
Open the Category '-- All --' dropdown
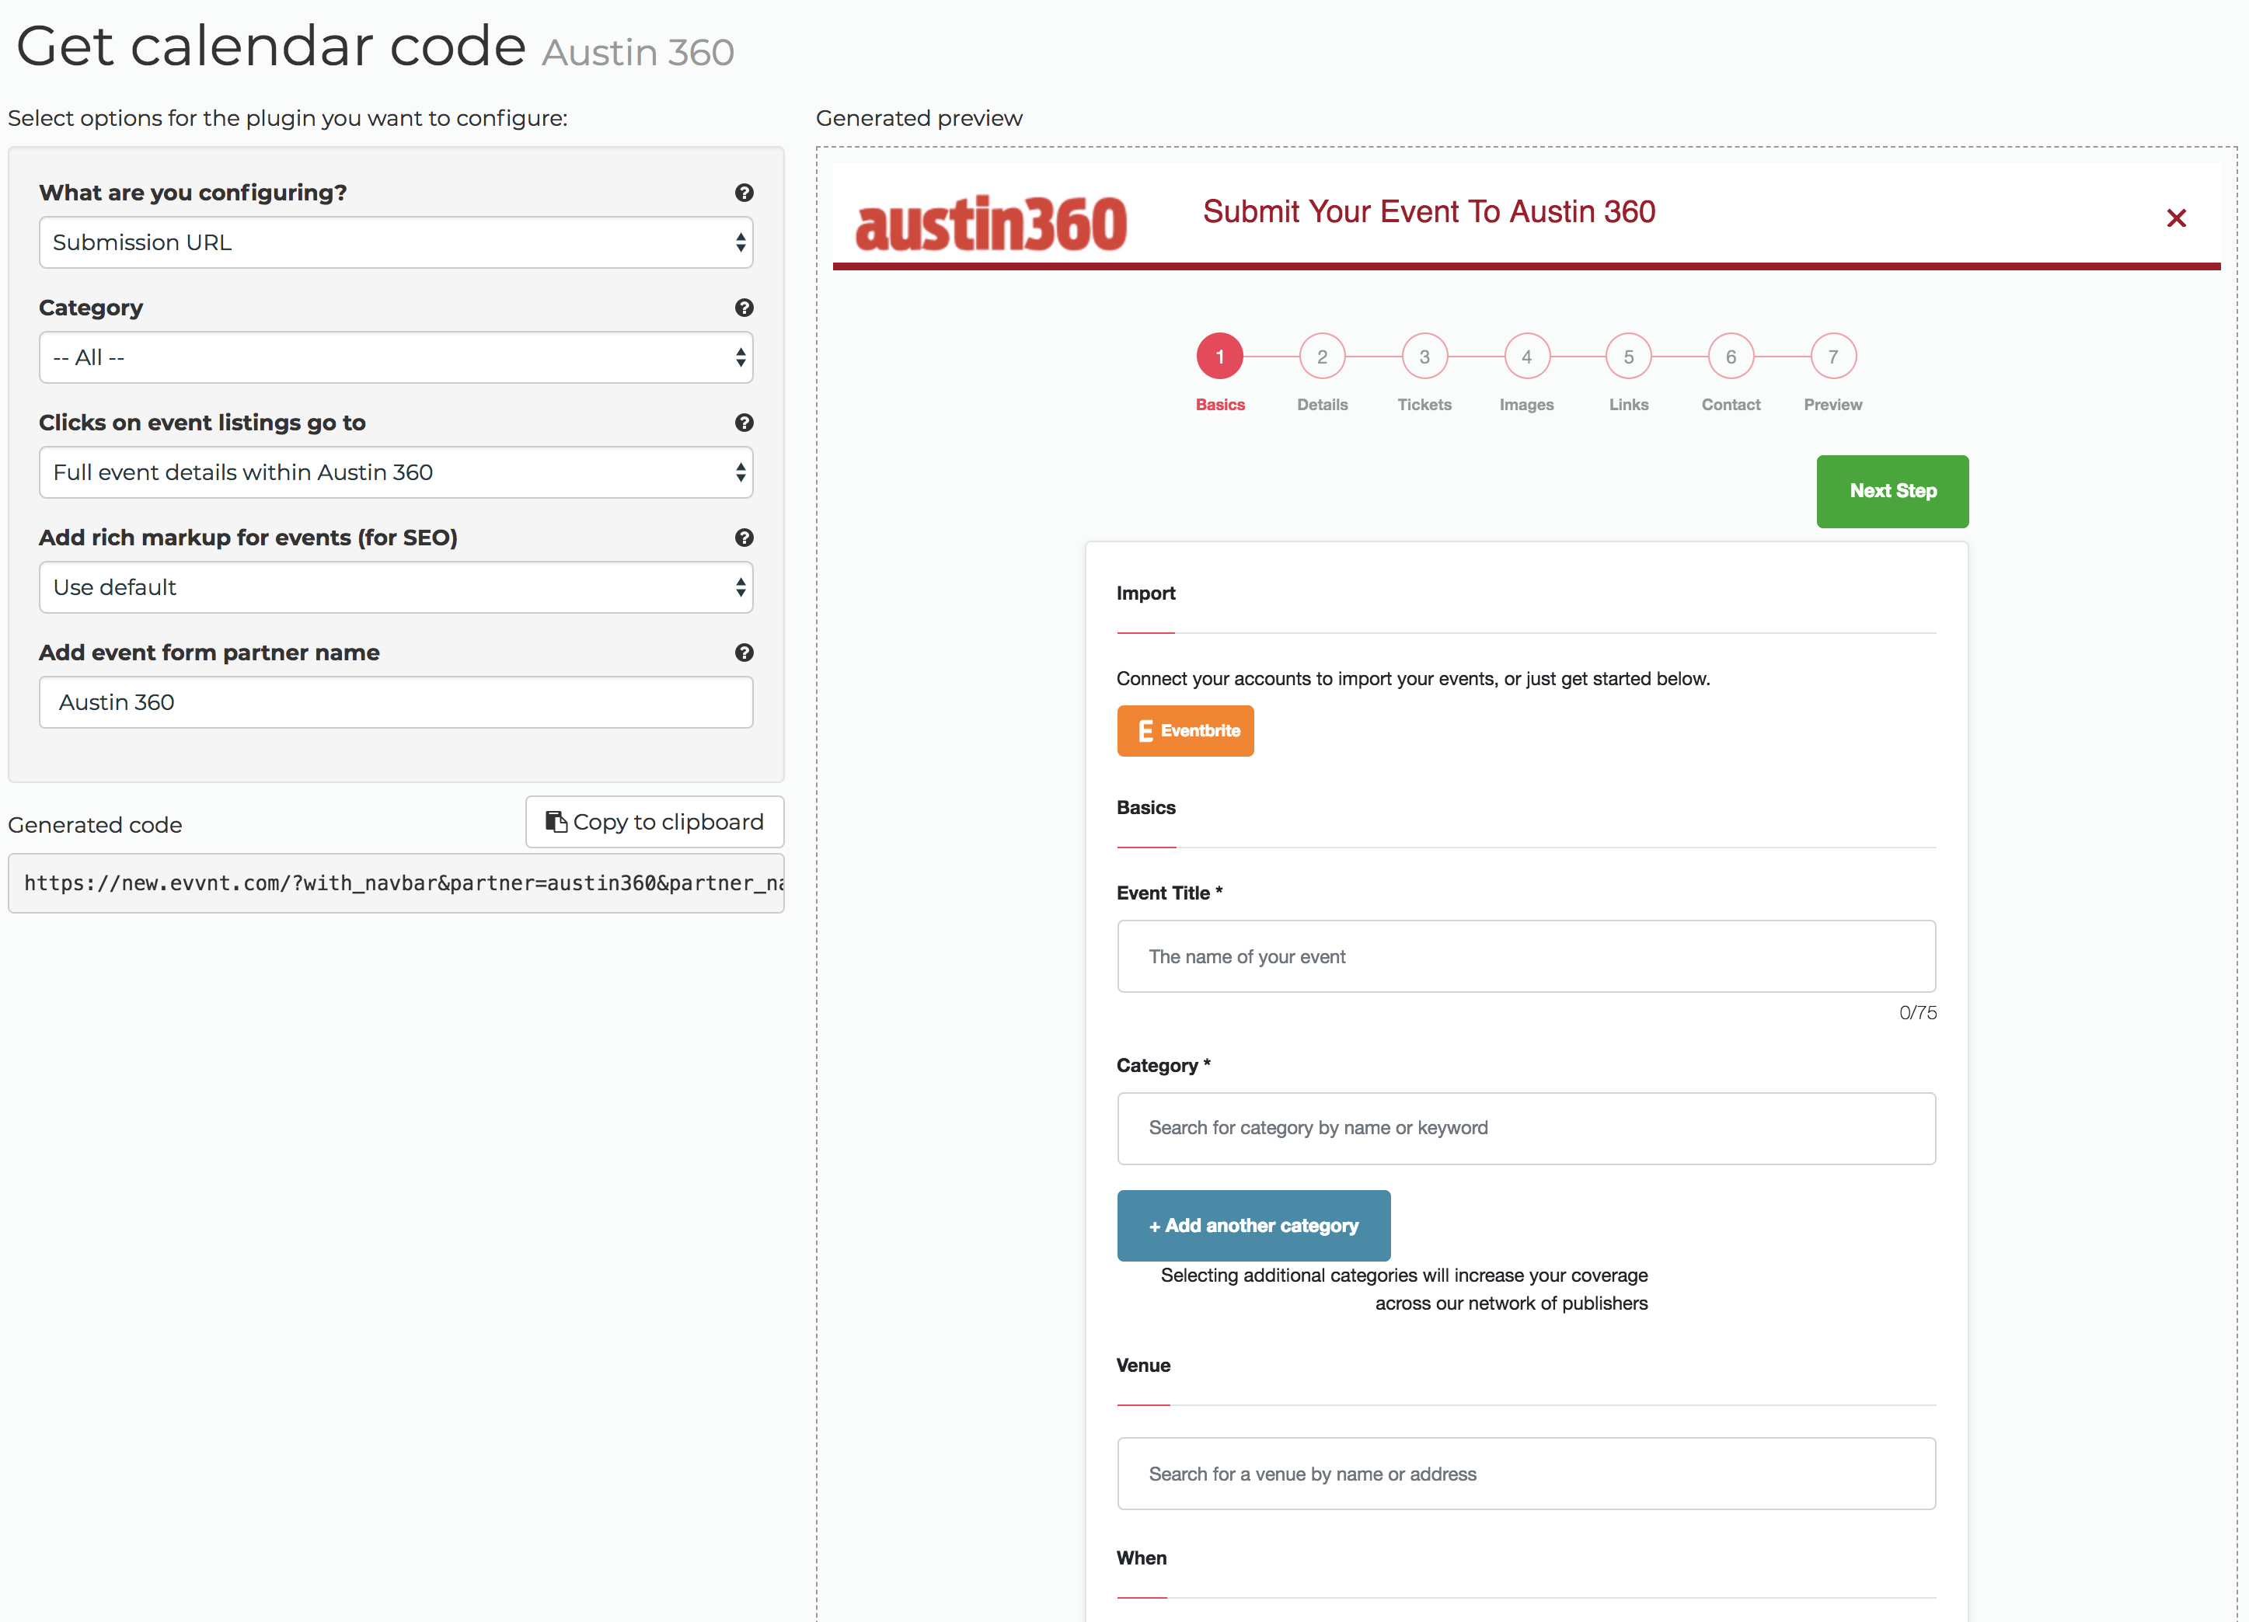point(396,357)
